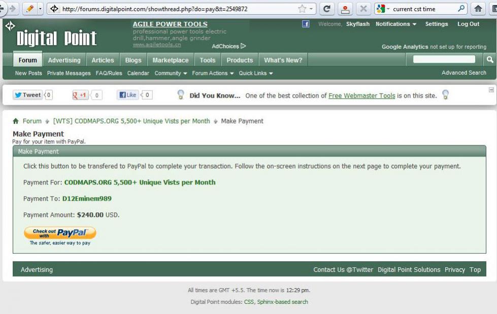This screenshot has height=314, width=497.
Task: Click the bookmark star icon
Action: coord(302,9)
